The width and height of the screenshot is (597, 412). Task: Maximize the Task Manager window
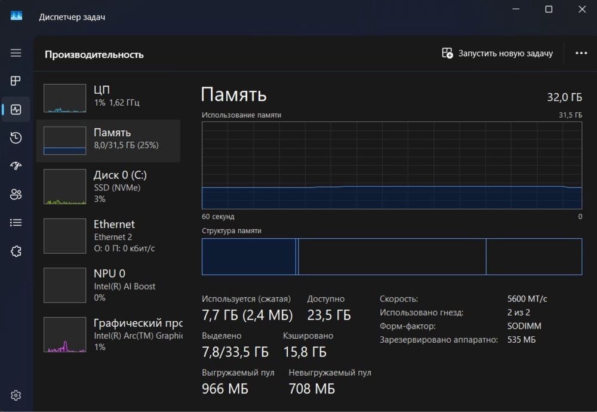coord(549,9)
